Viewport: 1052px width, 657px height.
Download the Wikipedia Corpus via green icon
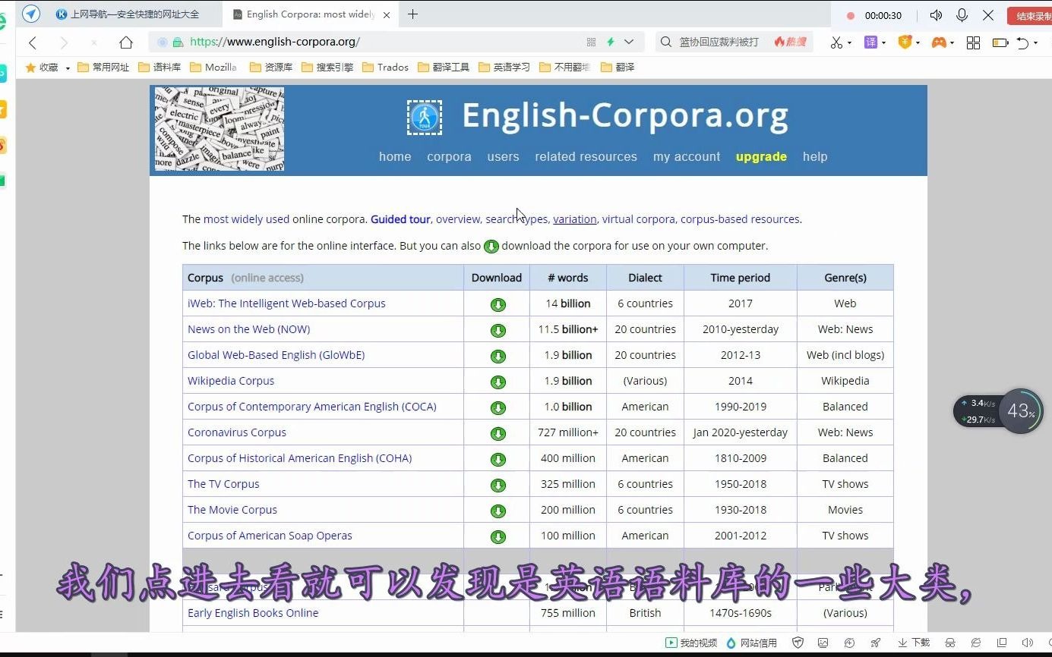498,382
